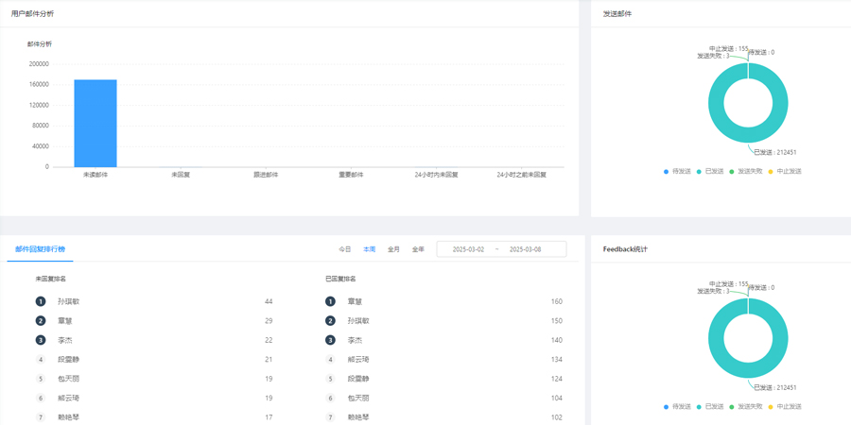
Task: Click rank 5 badge beside 包天丽 in 未回复排名
Action: [x=41, y=379]
